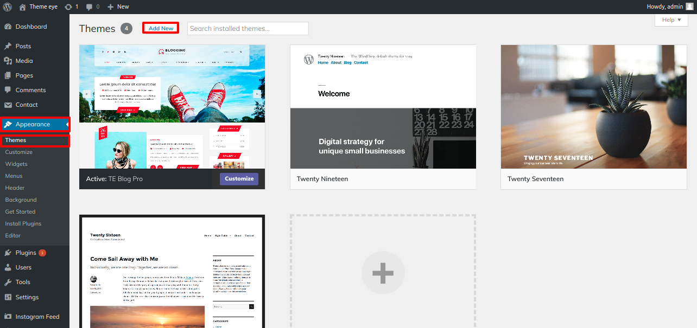Click the Active: TE Blog Pro label
697x328 pixels.
click(115, 179)
